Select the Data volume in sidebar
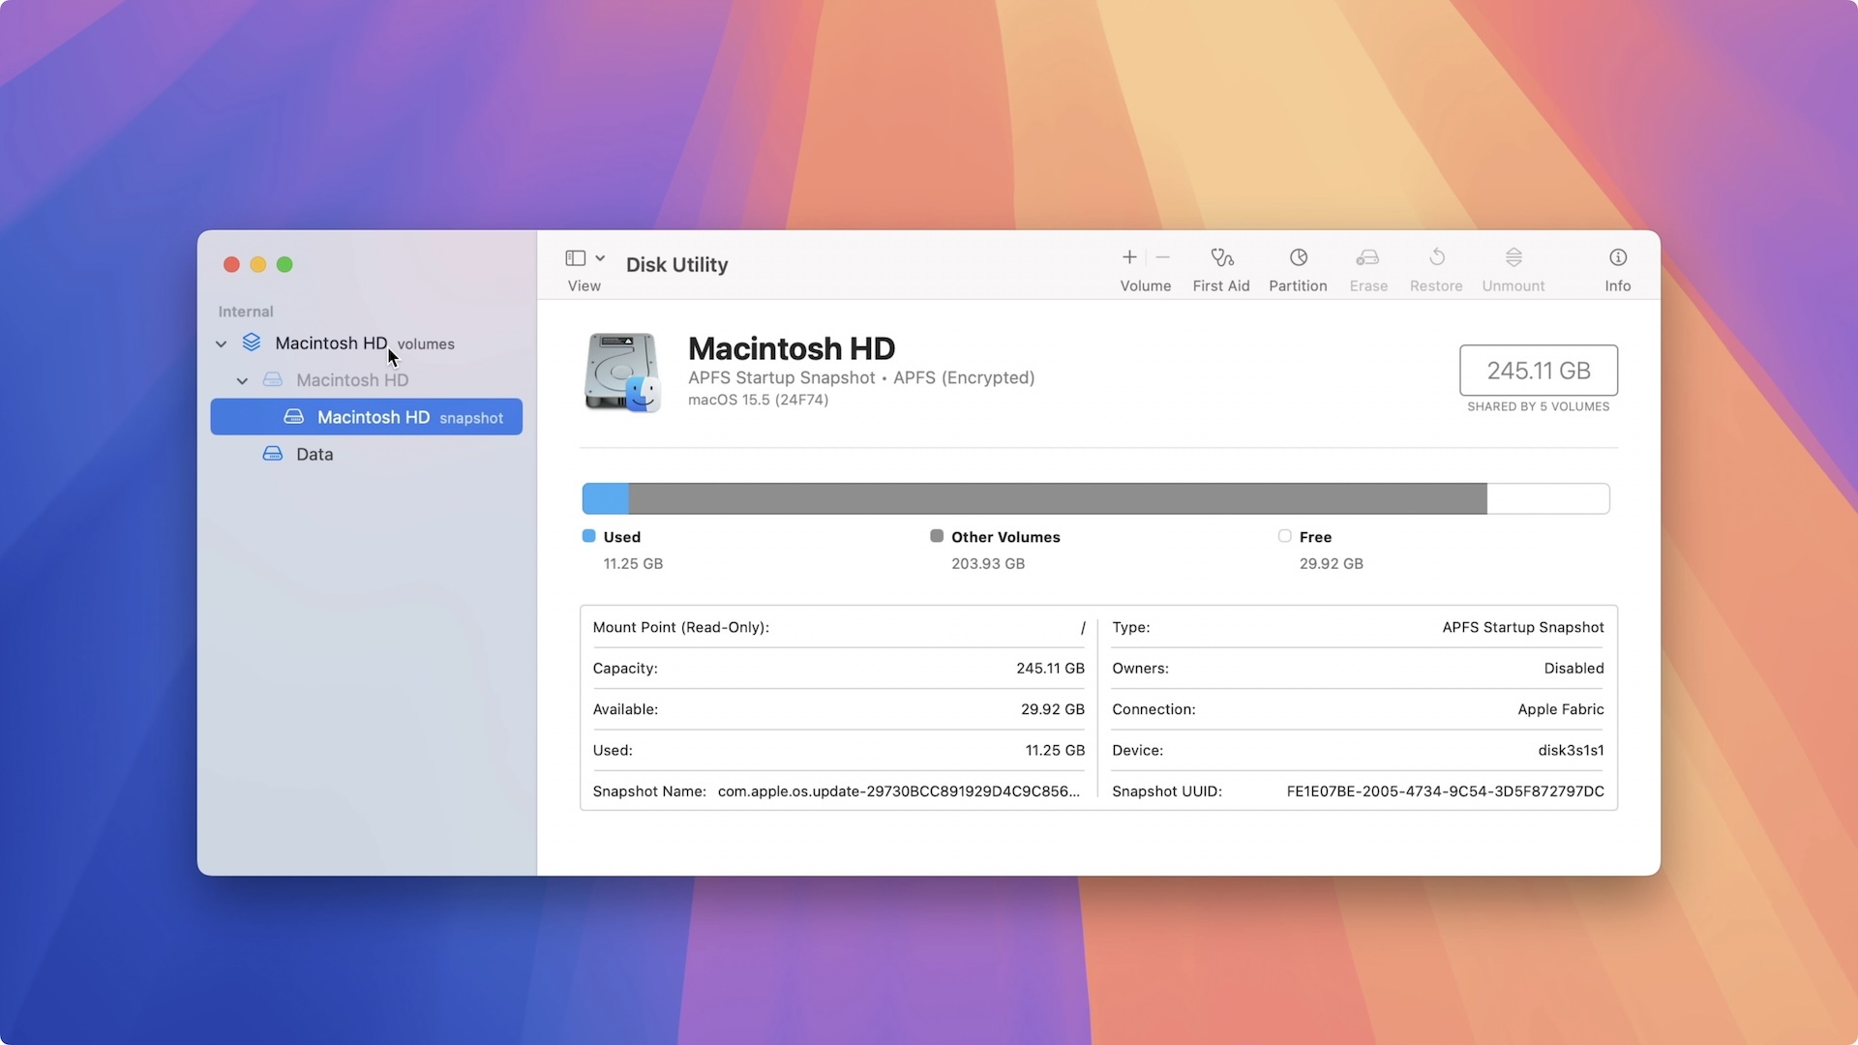This screenshot has width=1858, height=1045. (314, 454)
